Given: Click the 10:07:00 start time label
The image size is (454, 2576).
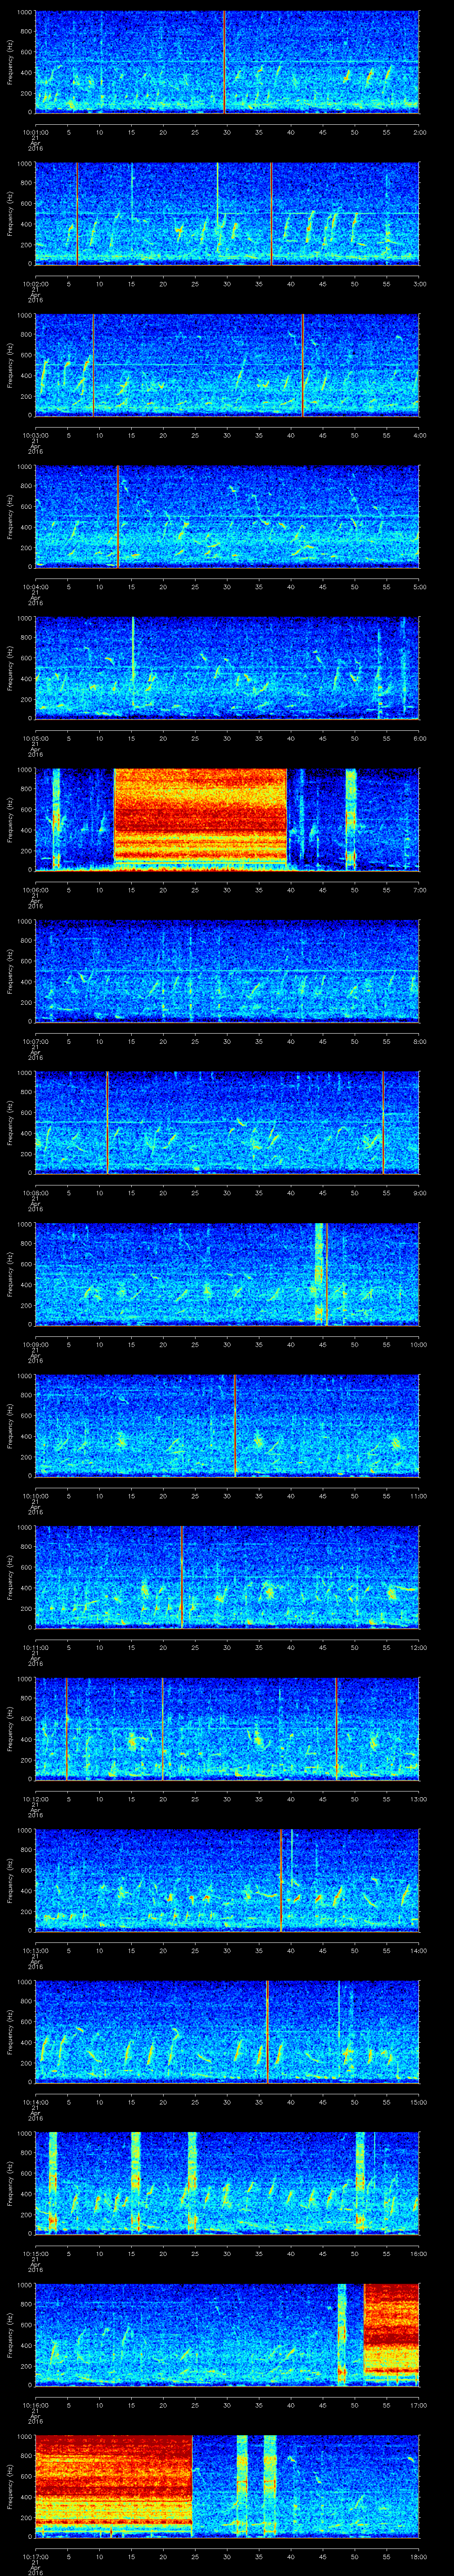Looking at the screenshot, I should 35,1041.
